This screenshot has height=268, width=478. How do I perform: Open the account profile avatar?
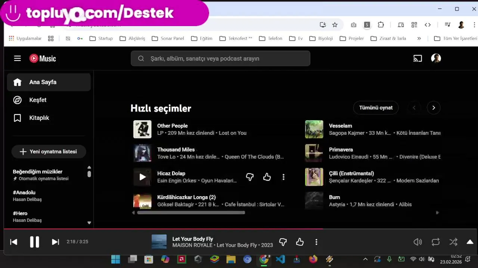[x=436, y=58]
